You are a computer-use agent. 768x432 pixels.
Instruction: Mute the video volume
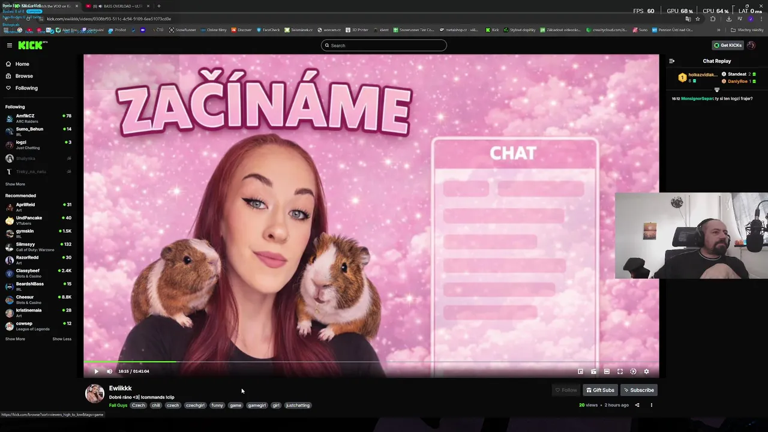click(x=109, y=371)
